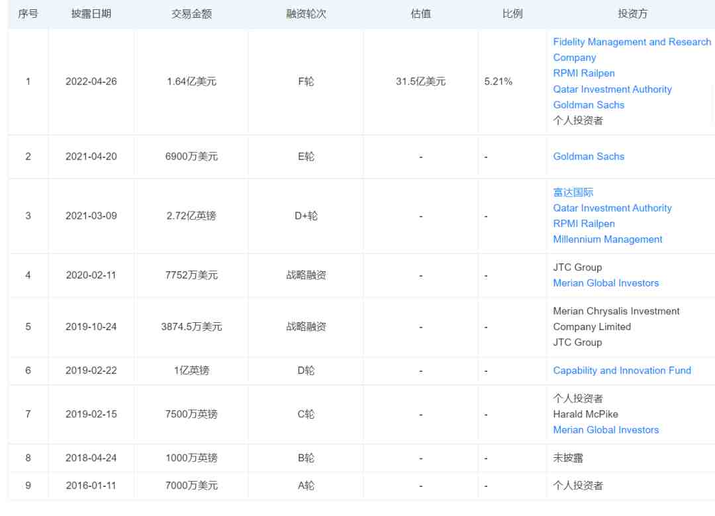Open RPMI Railpen link in D+轮 row
The width and height of the screenshot is (715, 516).
[584, 224]
